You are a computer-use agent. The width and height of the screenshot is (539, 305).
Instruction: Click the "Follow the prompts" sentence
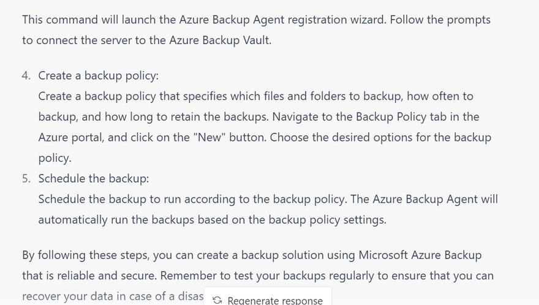440,20
